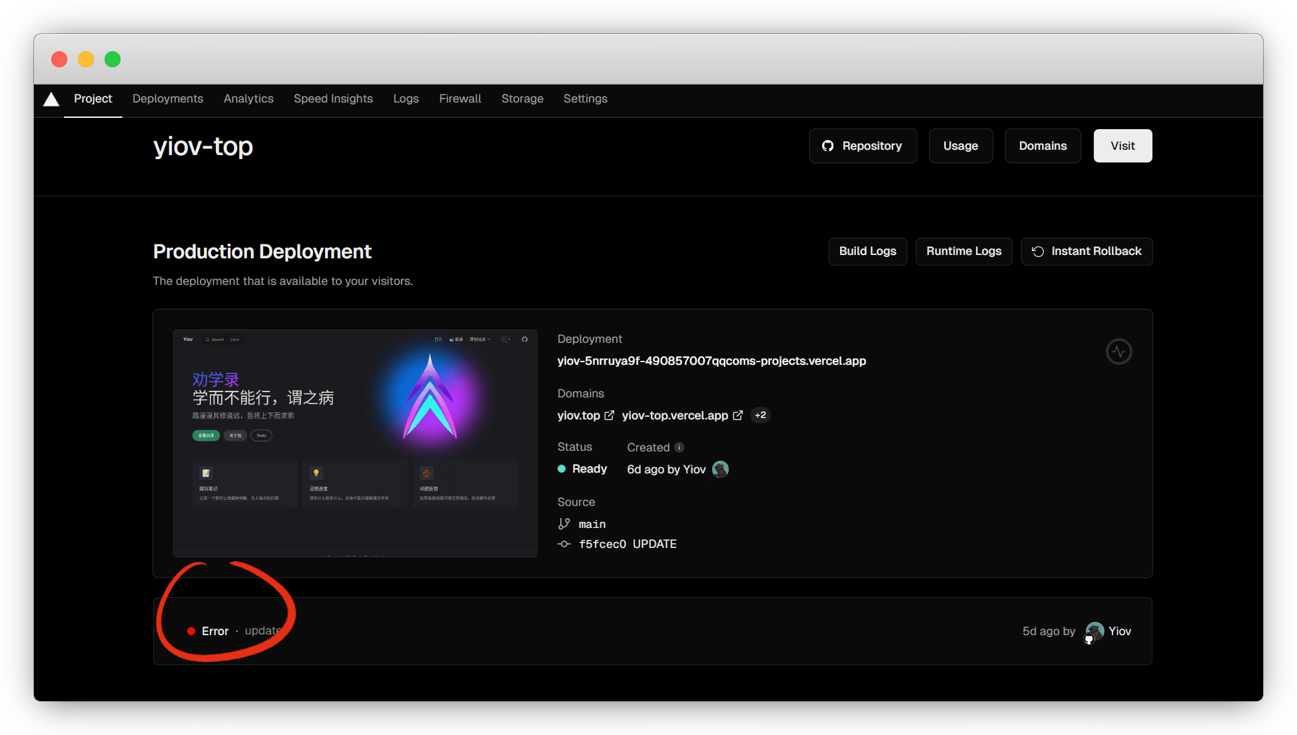The height and width of the screenshot is (735, 1297).
Task: Click Yiov's avatar in the Error row
Action: pyautogui.click(x=1094, y=631)
